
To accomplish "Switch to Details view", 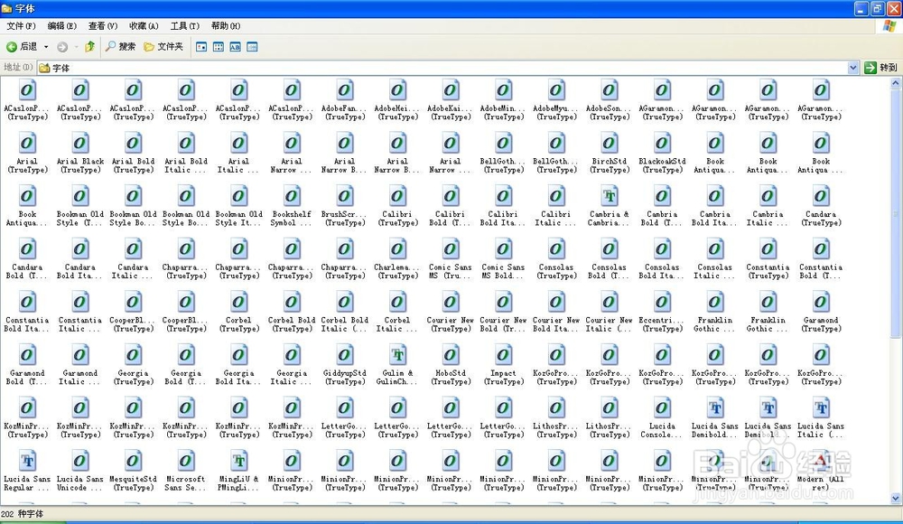I will click(x=253, y=46).
